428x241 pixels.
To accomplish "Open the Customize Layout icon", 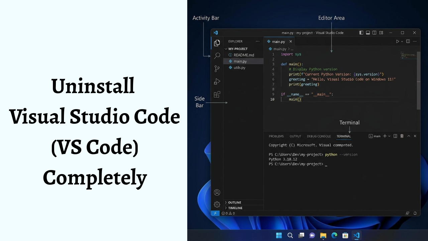I will click(x=381, y=32).
